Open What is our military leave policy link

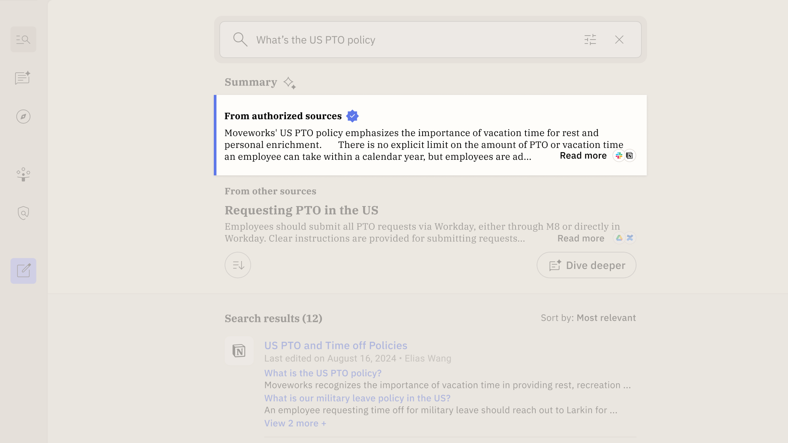pyautogui.click(x=357, y=398)
